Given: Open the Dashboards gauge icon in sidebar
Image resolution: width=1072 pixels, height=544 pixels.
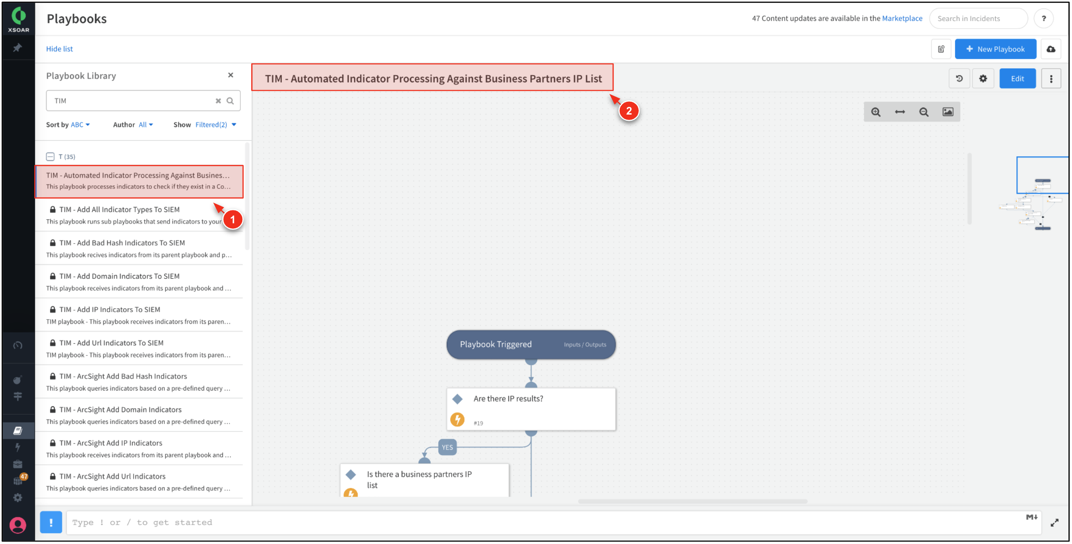Looking at the screenshot, I should click(18, 345).
